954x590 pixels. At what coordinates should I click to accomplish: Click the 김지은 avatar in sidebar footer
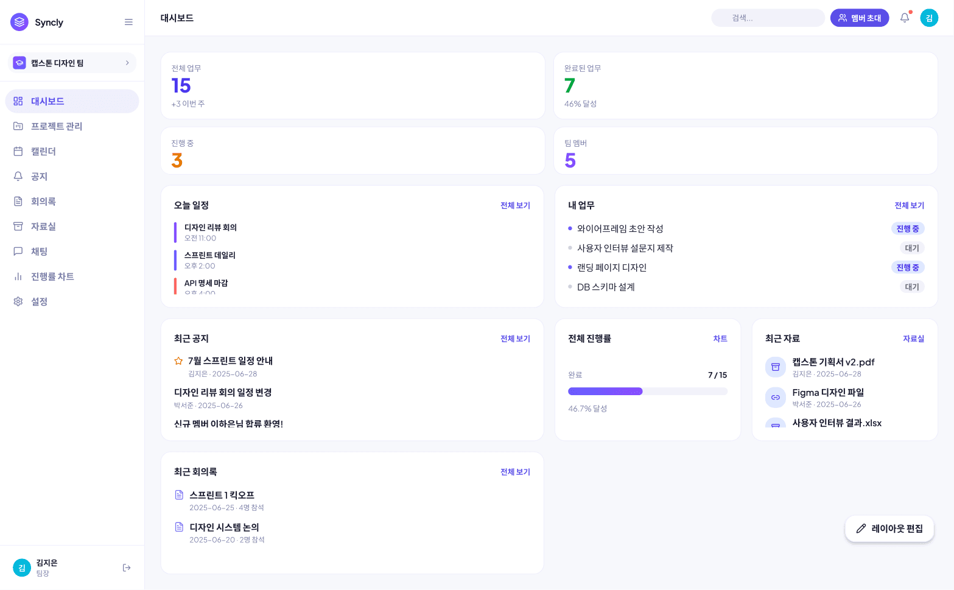click(x=22, y=567)
